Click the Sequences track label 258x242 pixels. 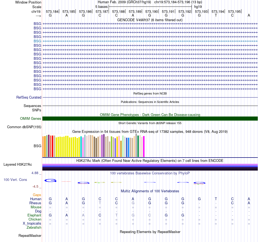(x=32, y=106)
